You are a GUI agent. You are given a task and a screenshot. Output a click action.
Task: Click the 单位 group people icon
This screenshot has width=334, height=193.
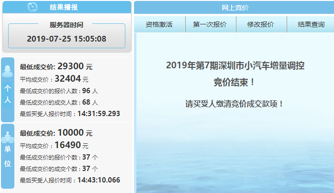pos(8,138)
